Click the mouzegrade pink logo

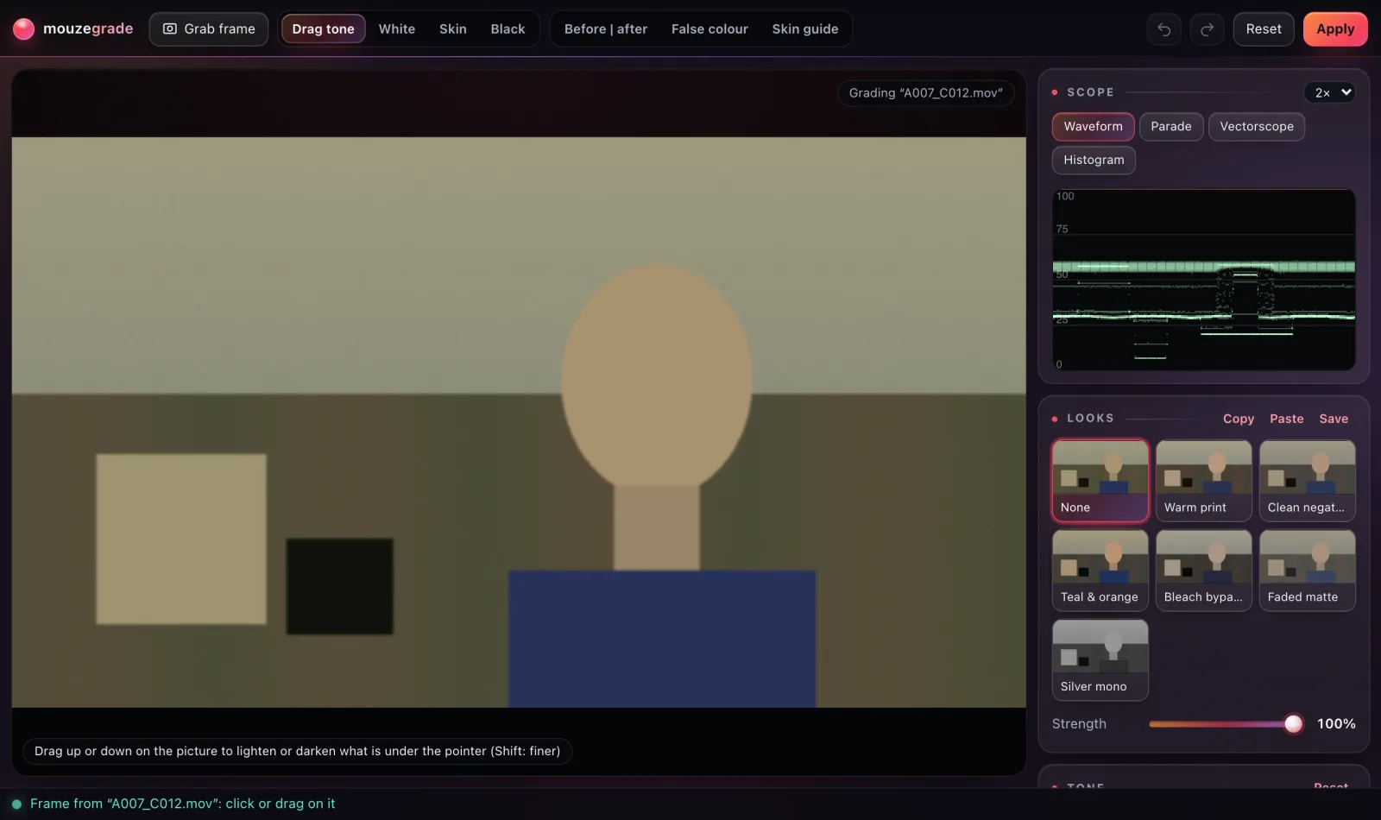[24, 29]
